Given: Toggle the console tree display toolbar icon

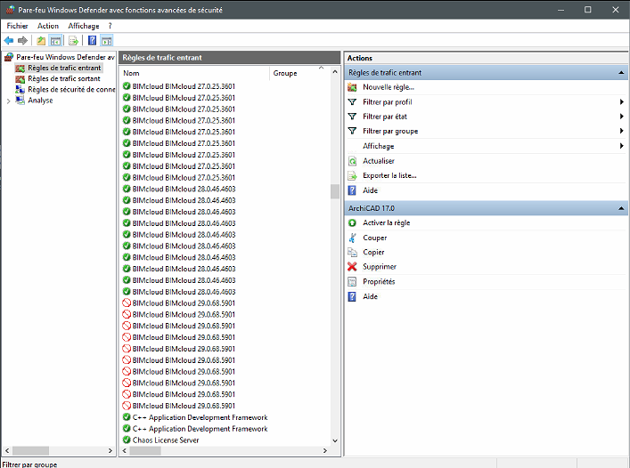Looking at the screenshot, I should click(x=55, y=41).
